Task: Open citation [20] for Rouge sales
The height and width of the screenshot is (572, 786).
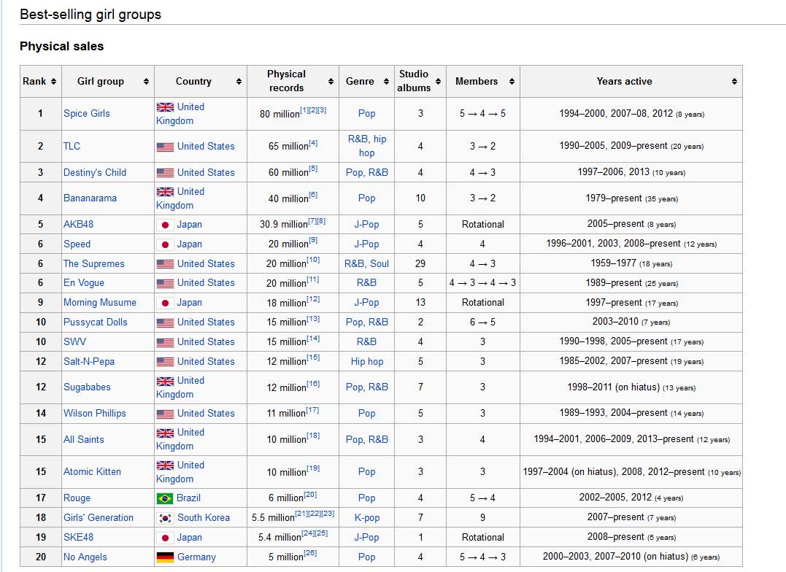Action: [x=310, y=495]
